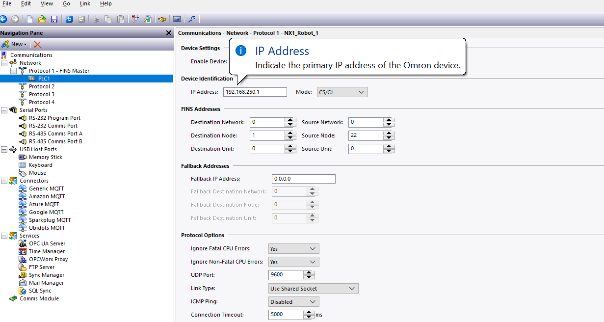
Task: Open Ignore Fatal CPU Errors dropdown
Action: [294, 249]
